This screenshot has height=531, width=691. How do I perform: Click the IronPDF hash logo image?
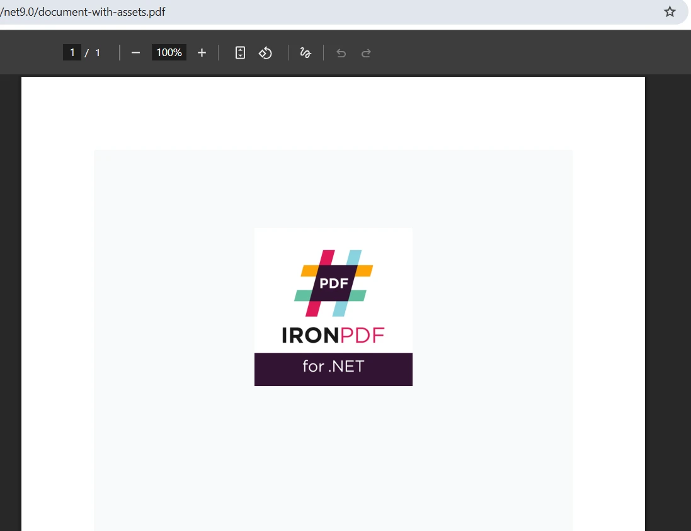click(x=333, y=283)
